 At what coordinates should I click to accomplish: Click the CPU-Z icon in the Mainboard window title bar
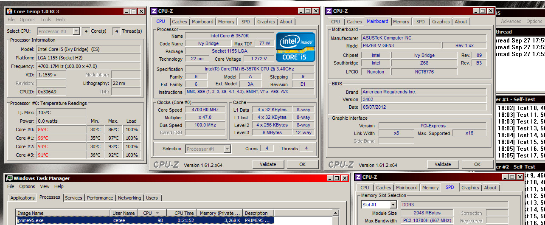point(329,11)
